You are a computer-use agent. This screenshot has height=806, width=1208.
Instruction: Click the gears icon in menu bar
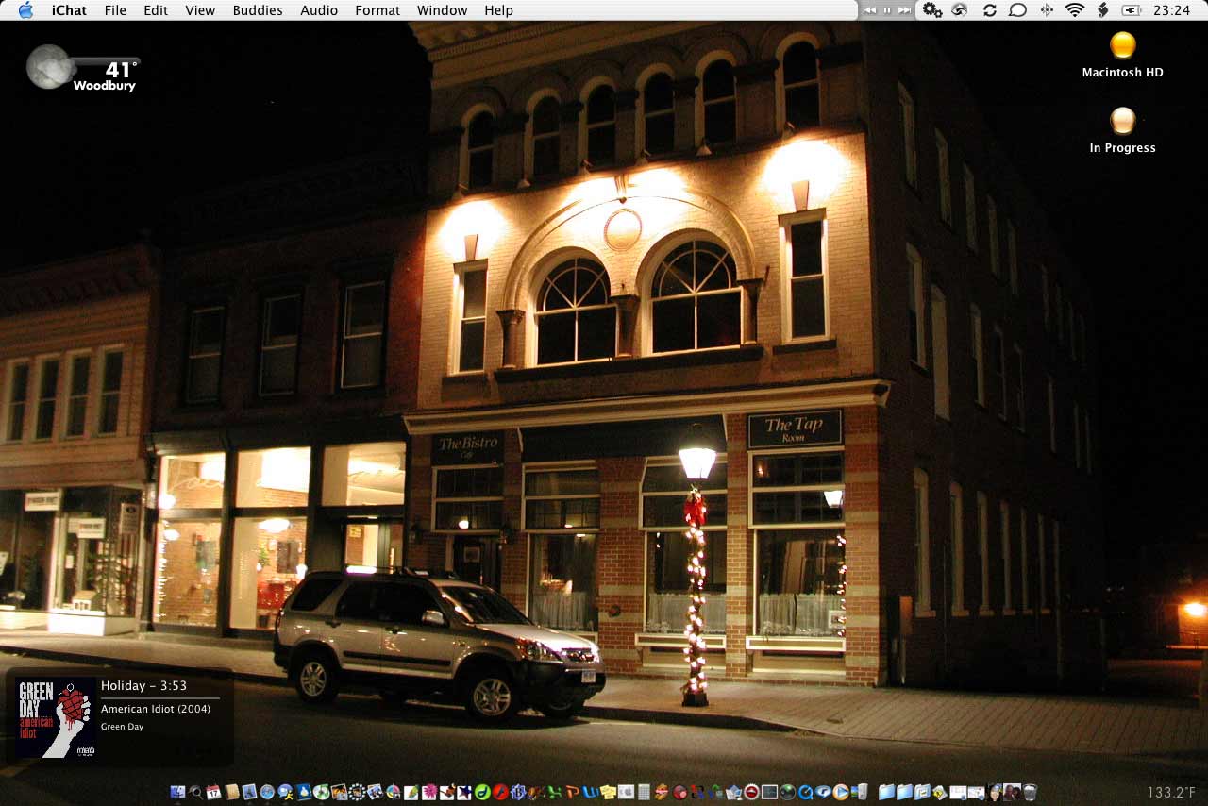[932, 10]
